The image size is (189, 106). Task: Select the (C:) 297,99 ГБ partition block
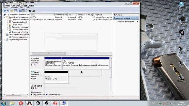[x=86, y=63]
